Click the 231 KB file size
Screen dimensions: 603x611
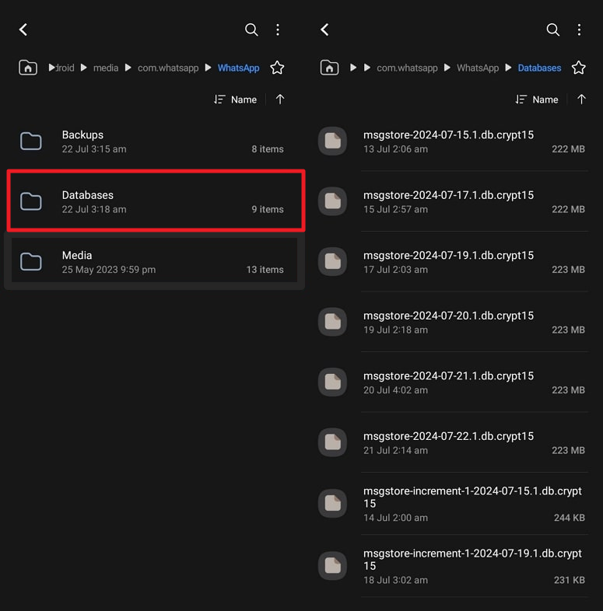569,580
